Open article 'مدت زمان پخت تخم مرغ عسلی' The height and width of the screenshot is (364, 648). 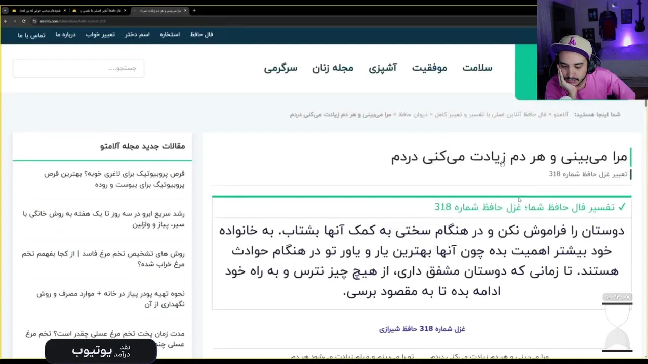(x=105, y=339)
